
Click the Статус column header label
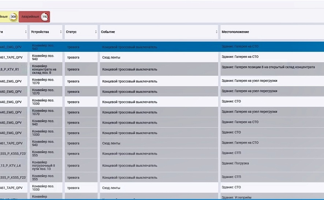[x=71, y=32]
